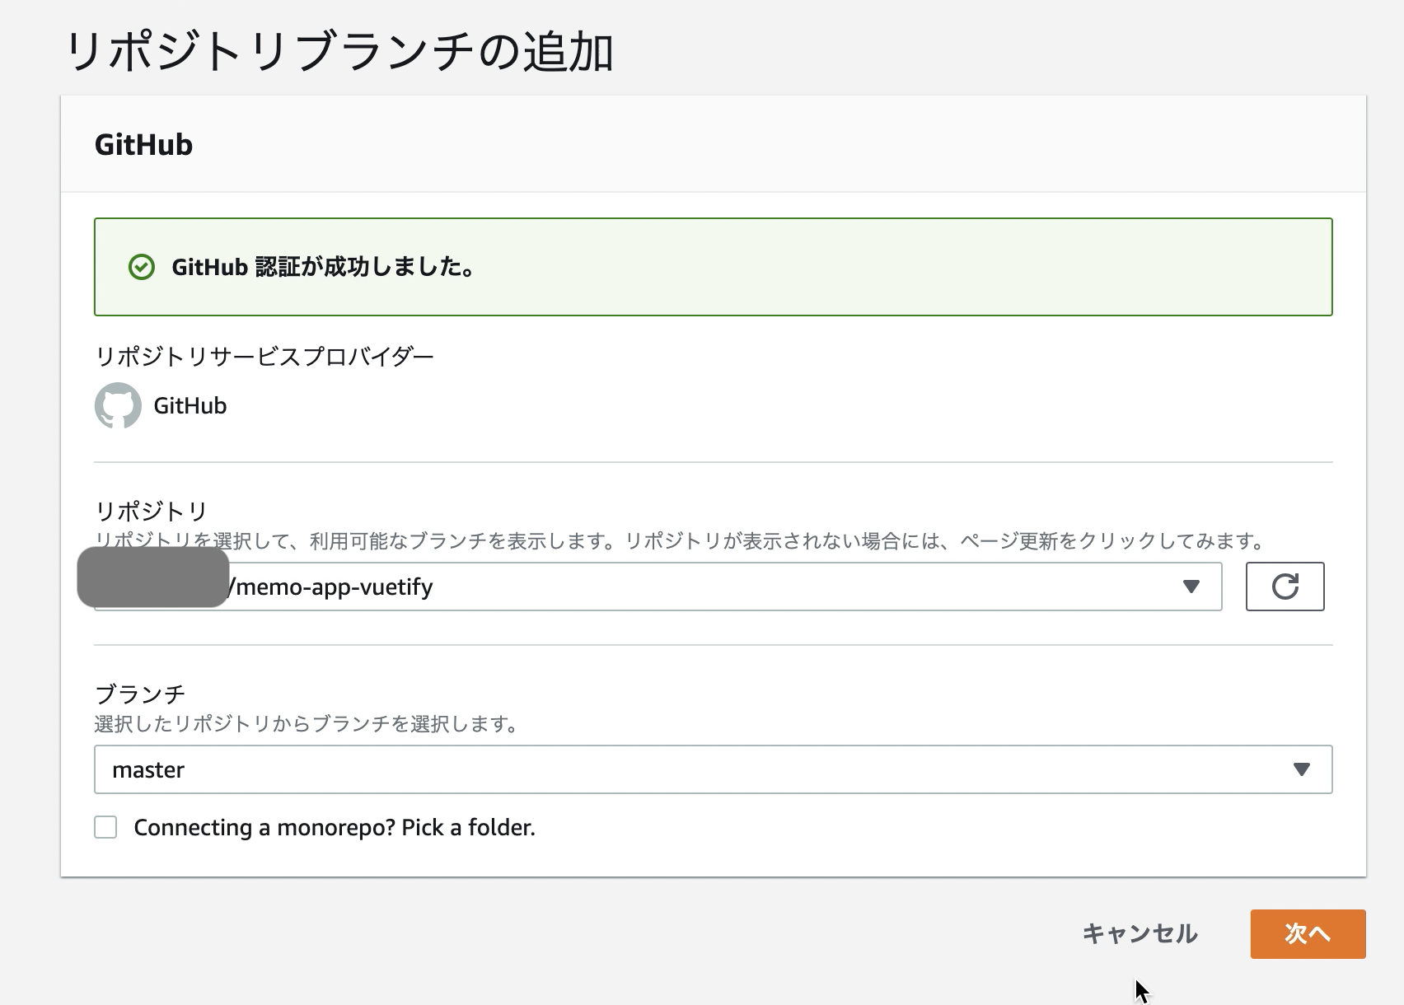
Task: Click the orange 次へ next button
Action: (1308, 933)
